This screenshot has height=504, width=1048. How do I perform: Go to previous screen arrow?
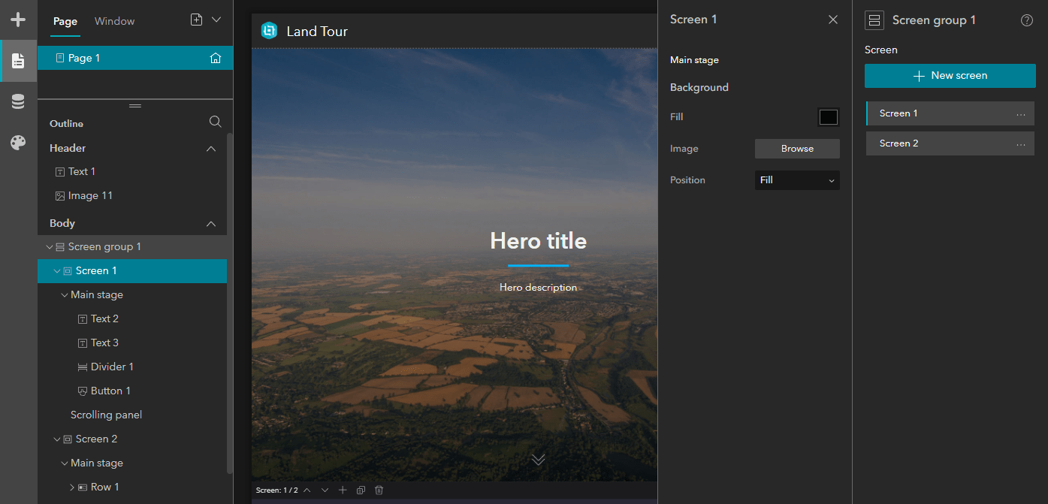click(x=307, y=490)
